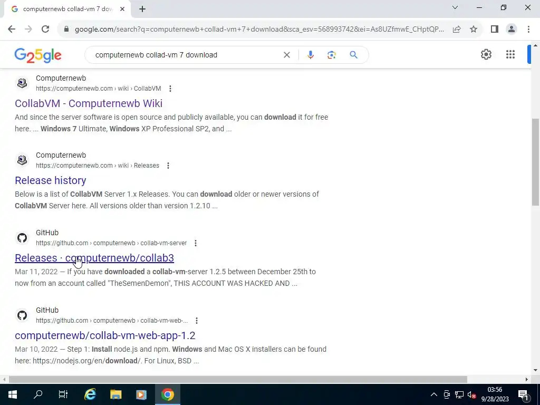This screenshot has width=540, height=405.
Task: Click the right arrow of horizontal scrollbar
Action: (527, 379)
